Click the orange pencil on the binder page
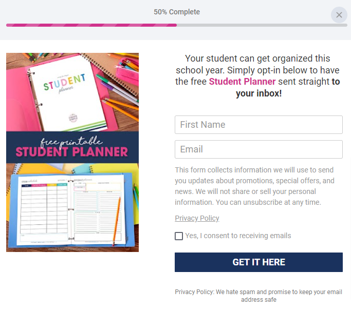 [x=117, y=221]
